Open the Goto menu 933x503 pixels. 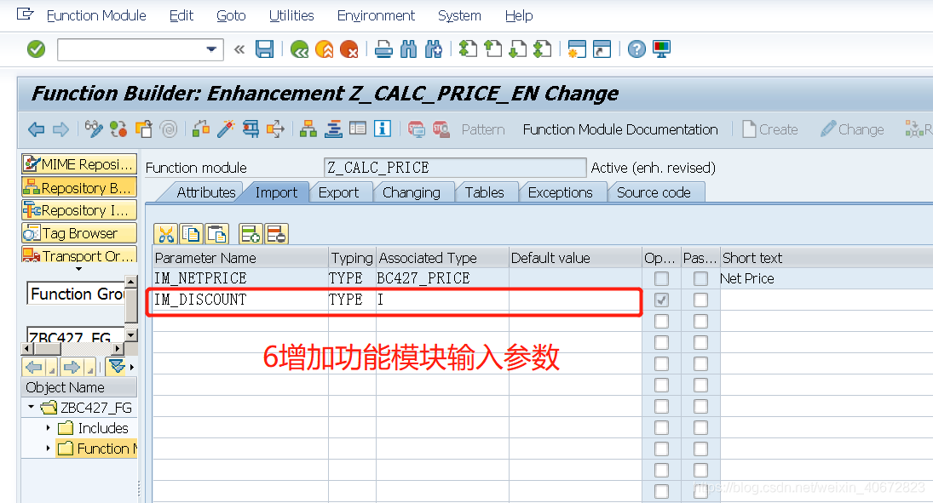(232, 15)
